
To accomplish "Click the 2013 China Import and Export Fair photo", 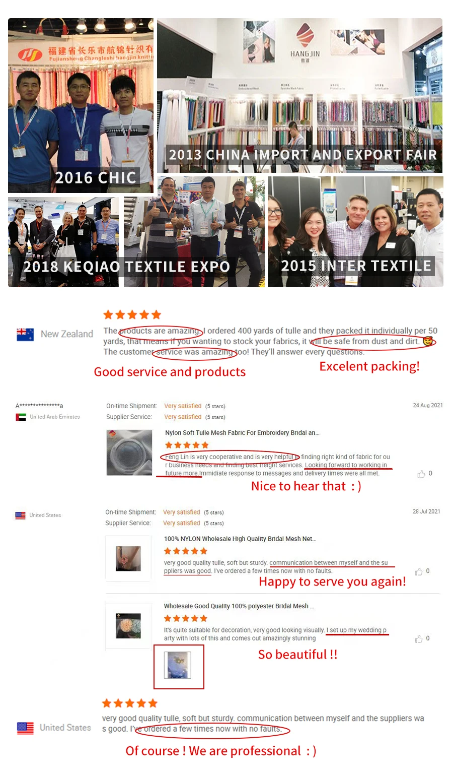I will [299, 96].
